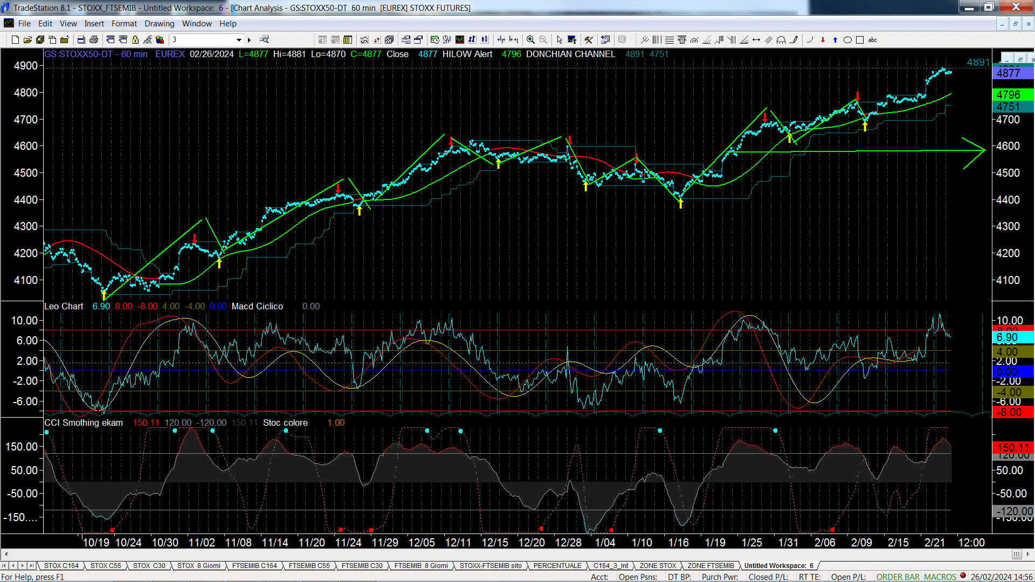Select the blue up arrow drawing tool

[835, 40]
